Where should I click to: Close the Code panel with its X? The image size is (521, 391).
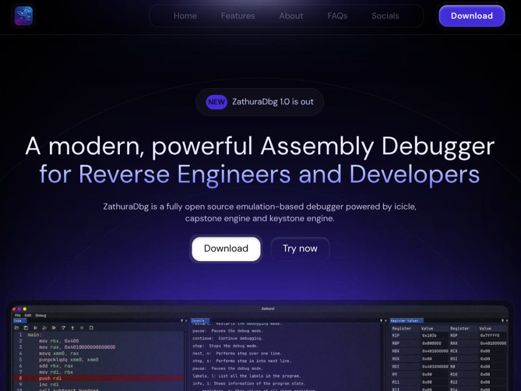click(186, 321)
